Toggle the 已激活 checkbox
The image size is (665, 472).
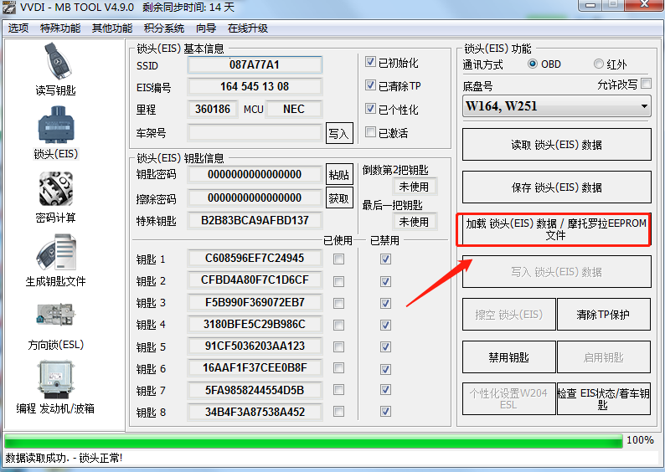pos(371,132)
